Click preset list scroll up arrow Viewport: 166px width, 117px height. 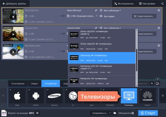pos(136,30)
